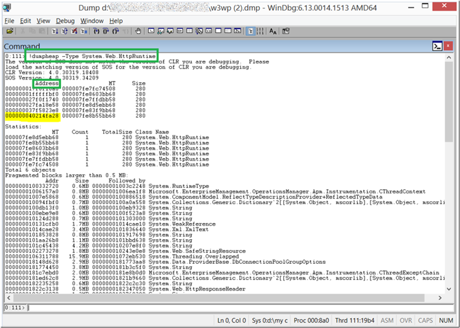Click 'System.Threading.Overlapped' entry
The height and width of the screenshot is (328, 460).
click(x=194, y=256)
